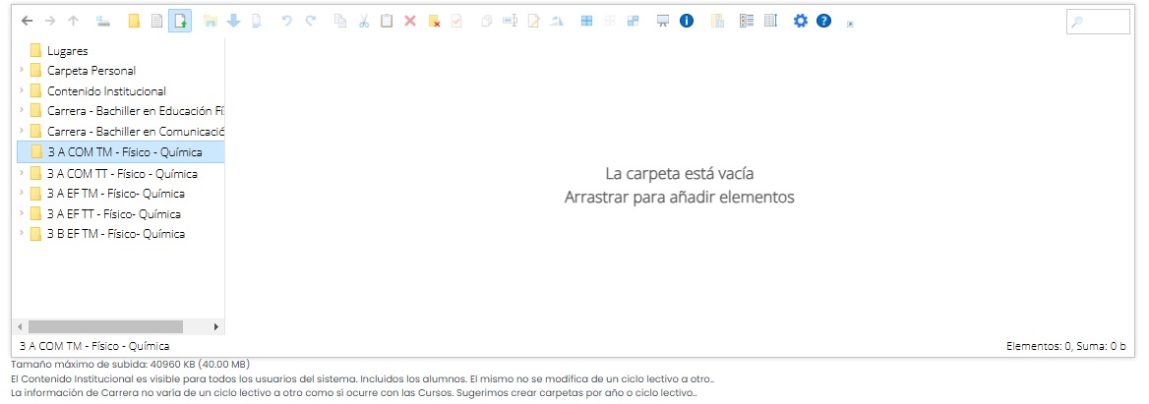Click the invert selection icon
The height and width of the screenshot is (404, 1149).
click(x=633, y=22)
